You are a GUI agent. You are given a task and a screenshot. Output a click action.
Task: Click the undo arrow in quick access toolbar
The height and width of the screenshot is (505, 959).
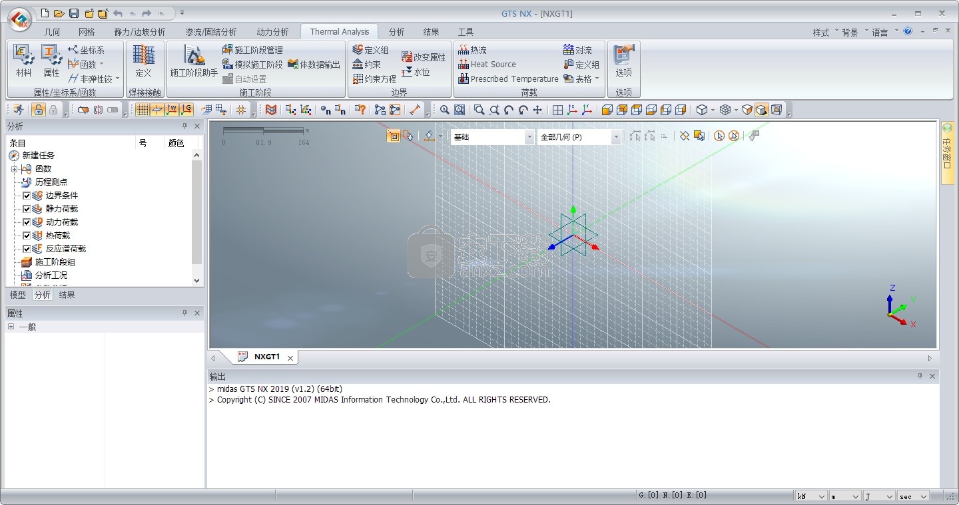[118, 13]
